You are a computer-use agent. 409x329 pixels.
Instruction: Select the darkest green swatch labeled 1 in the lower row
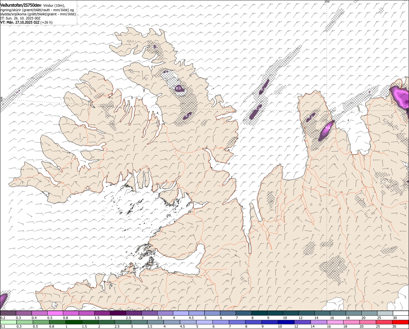click(x=74, y=322)
